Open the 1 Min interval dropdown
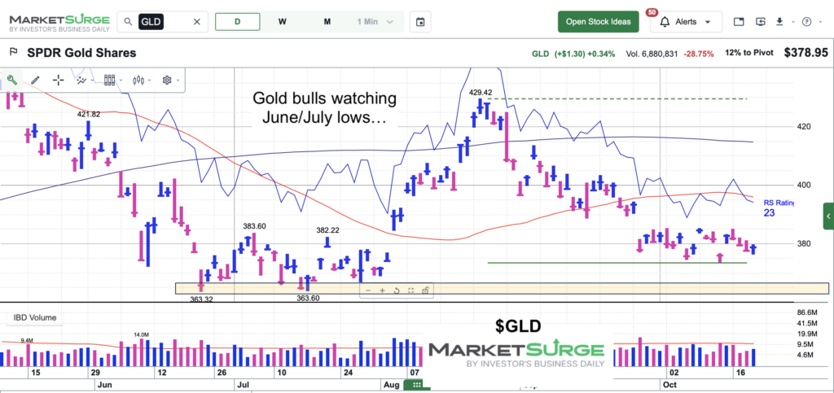The width and height of the screenshot is (834, 393). [375, 22]
